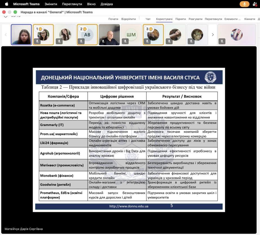Screen dimensions: 260x235
Task: Click the muted mic icon on ШМ tile
Action: [x=125, y=41]
